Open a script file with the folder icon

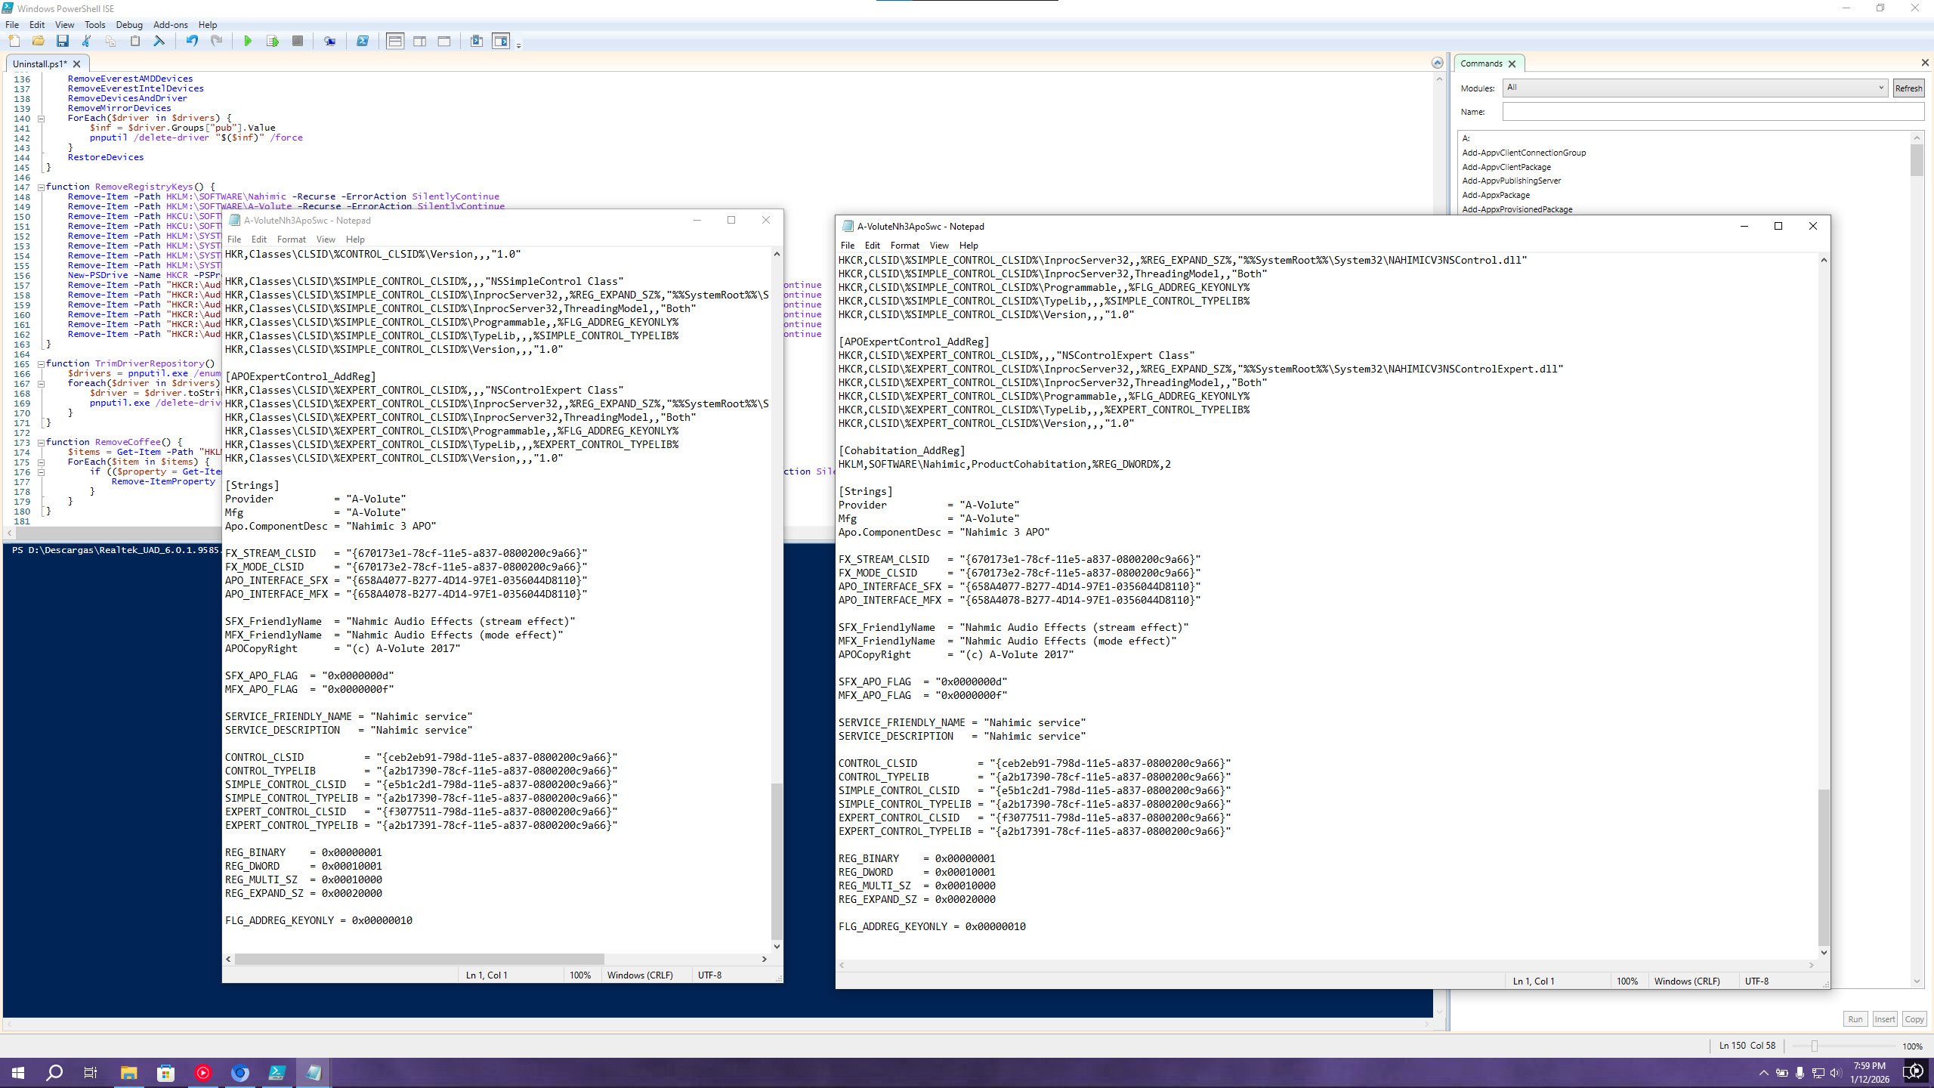tap(38, 42)
